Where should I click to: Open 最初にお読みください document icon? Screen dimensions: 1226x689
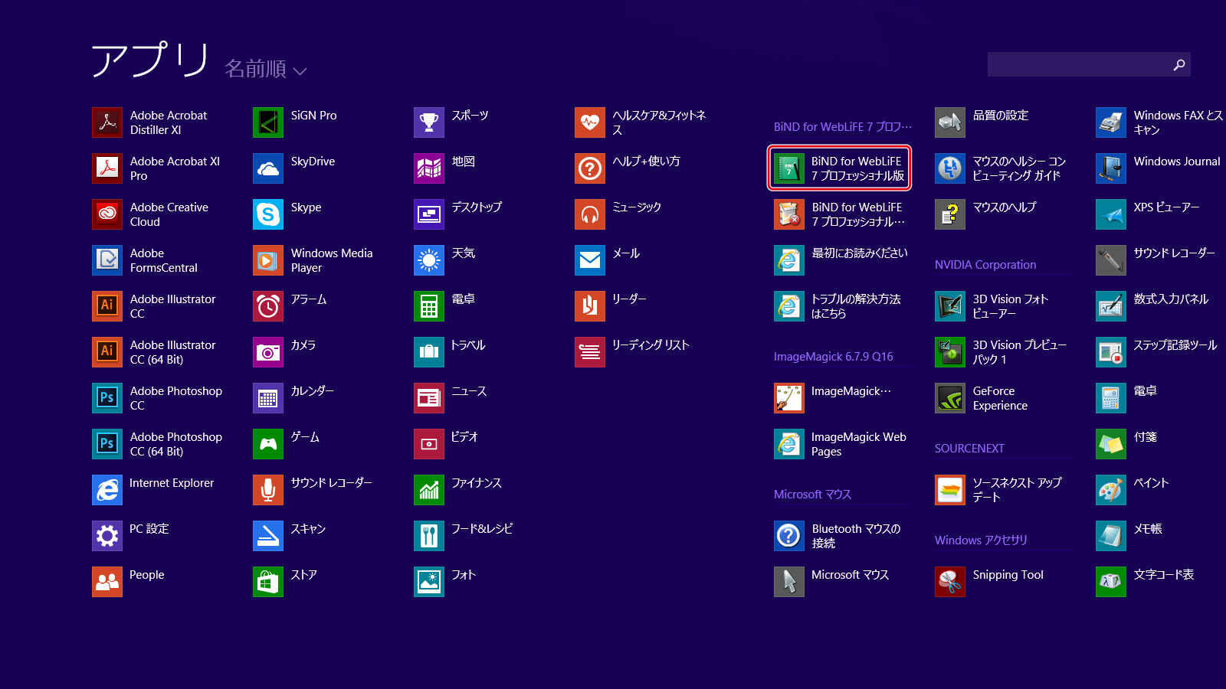789,260
